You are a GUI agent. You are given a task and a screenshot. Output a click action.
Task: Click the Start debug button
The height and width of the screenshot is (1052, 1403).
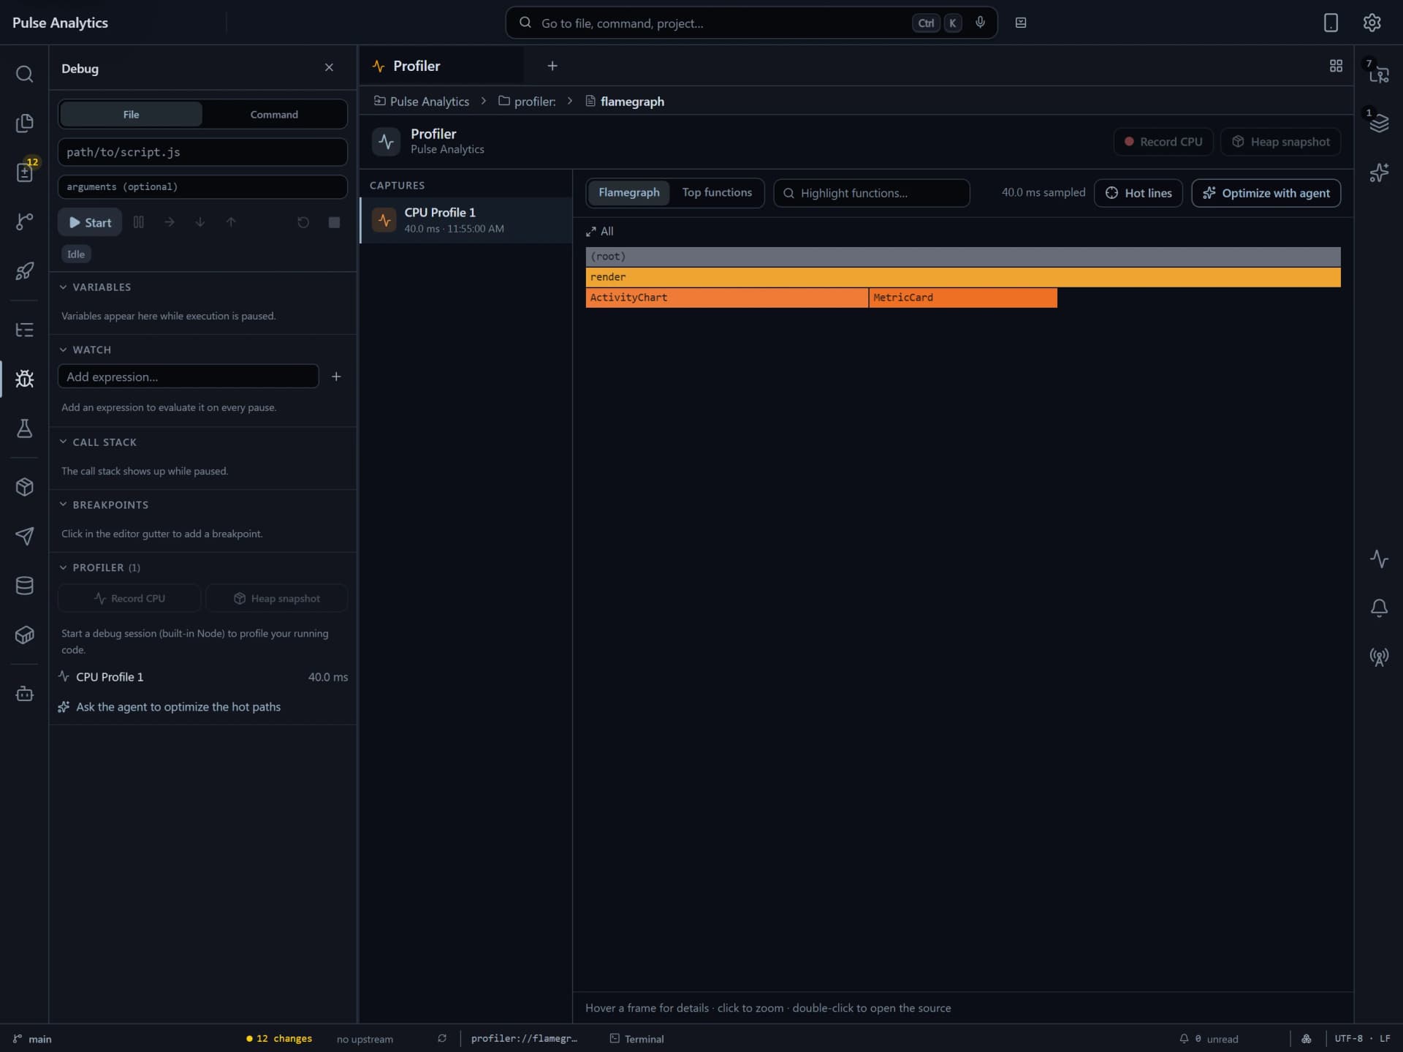coord(90,222)
